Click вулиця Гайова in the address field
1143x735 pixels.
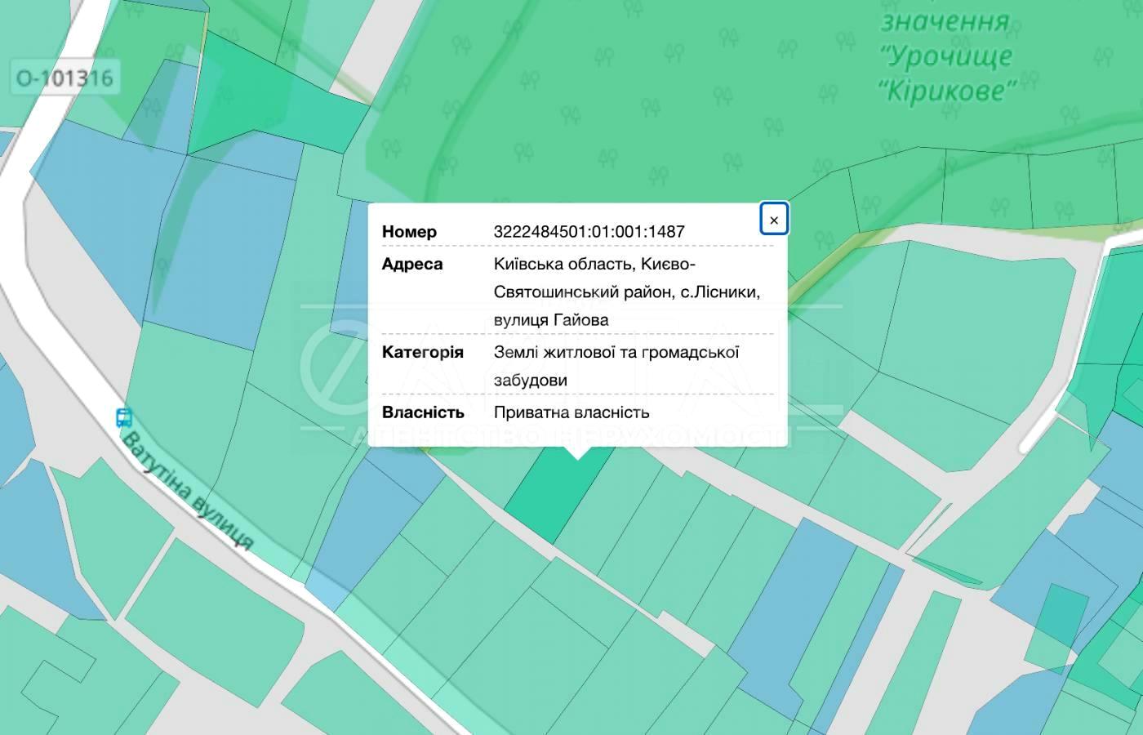551,320
